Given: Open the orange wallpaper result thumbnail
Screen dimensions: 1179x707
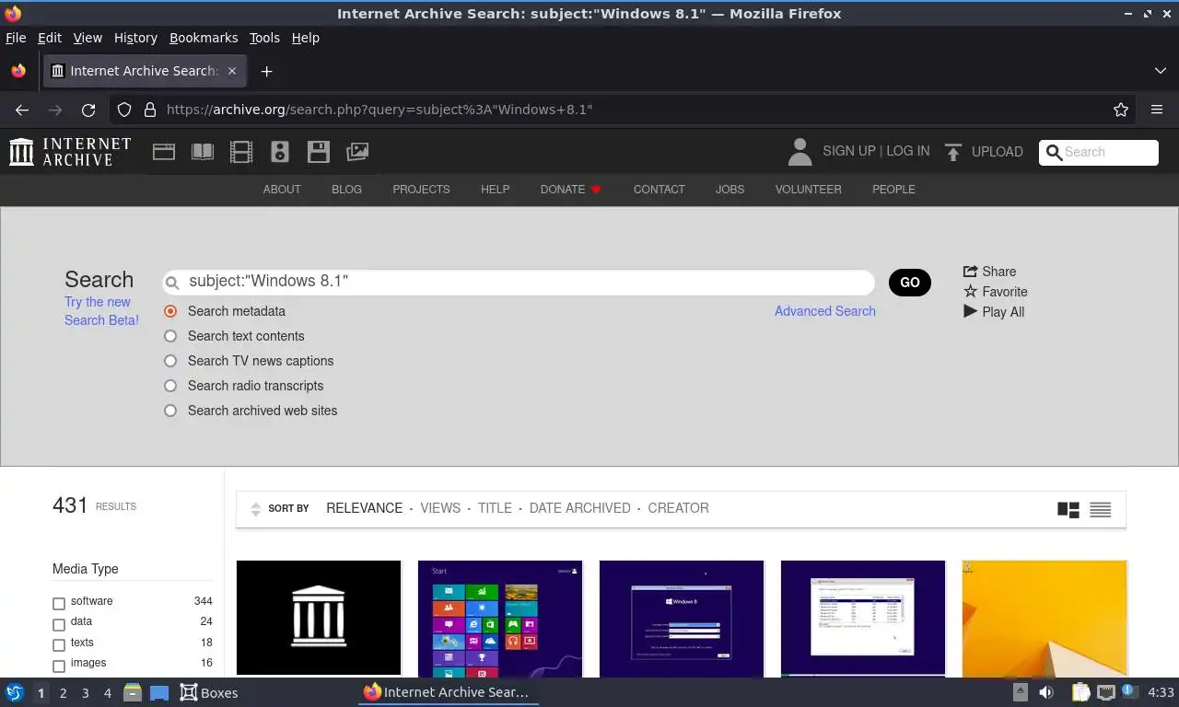Looking at the screenshot, I should (1045, 619).
